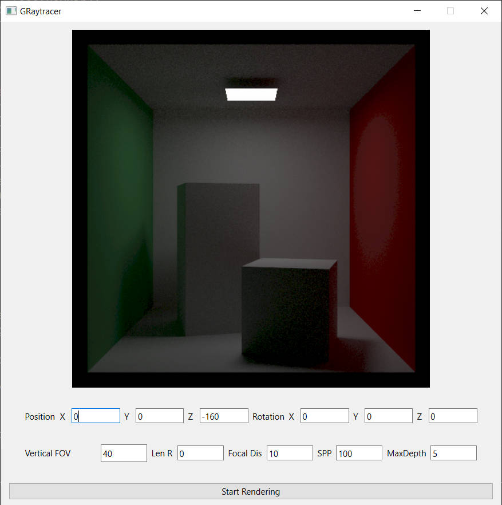Click the Position Y input field

click(x=159, y=416)
